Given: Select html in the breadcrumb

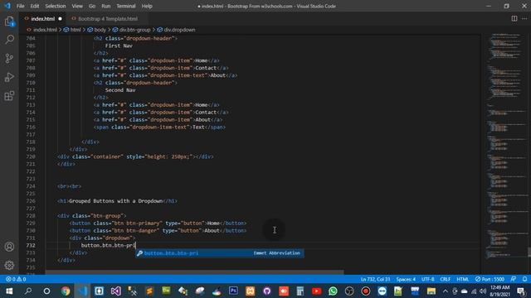Looking at the screenshot, I should 76,30.
